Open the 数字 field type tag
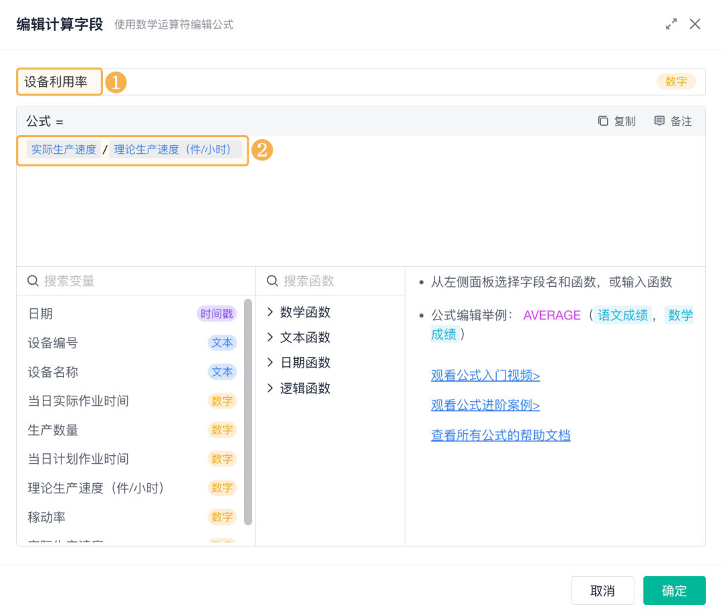722x615 pixels. [675, 82]
